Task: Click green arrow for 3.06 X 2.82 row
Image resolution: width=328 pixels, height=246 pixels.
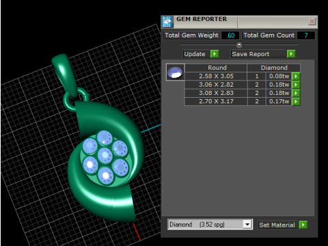Action: click(x=296, y=85)
